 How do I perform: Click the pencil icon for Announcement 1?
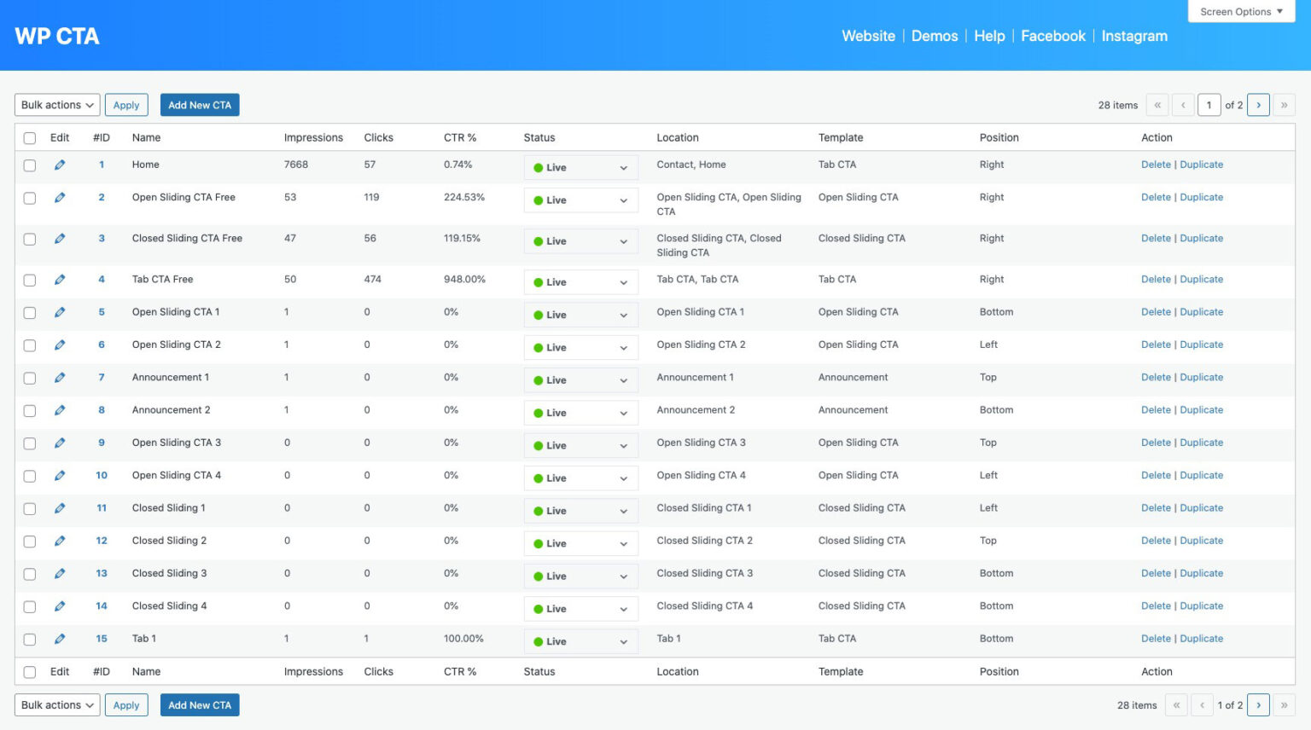(x=60, y=377)
